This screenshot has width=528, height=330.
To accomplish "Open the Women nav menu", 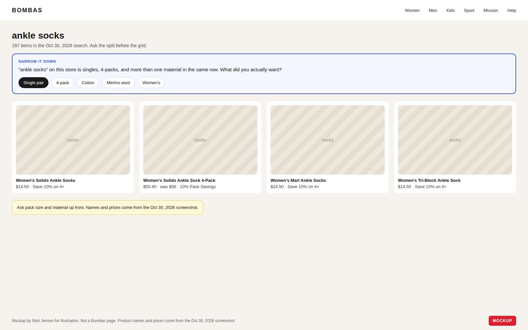I will [412, 11].
